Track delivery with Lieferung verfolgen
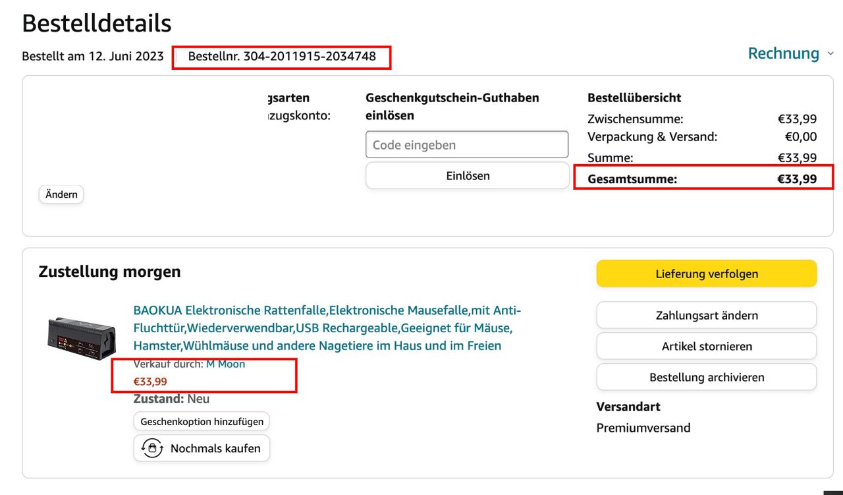843x495 pixels. [706, 274]
